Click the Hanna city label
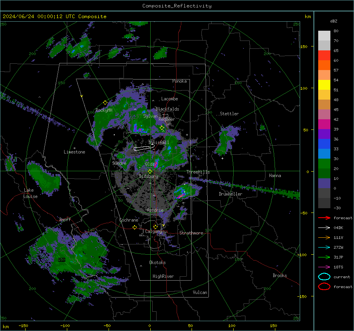Image resolution: width=354 pixels, height=331 pixels. tap(275, 176)
